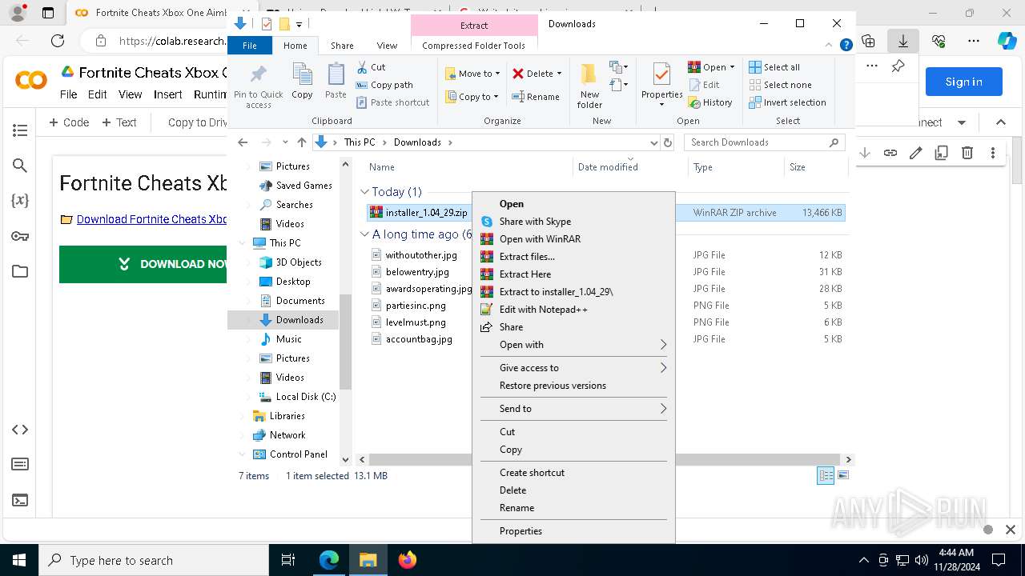This screenshot has width=1025, height=576.
Task: Open Compressed Folder Tools tab
Action: click(473, 46)
